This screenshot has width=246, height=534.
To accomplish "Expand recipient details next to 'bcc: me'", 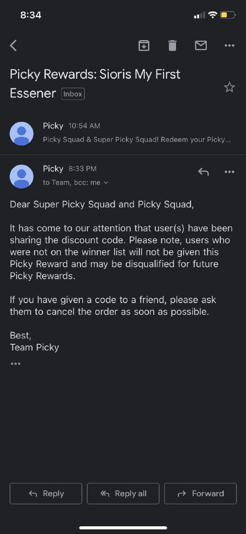I will (106, 183).
